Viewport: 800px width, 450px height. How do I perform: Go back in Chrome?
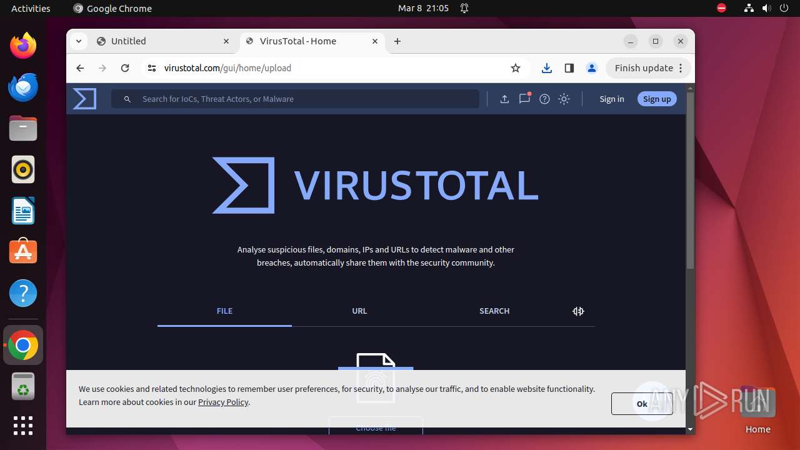[80, 68]
